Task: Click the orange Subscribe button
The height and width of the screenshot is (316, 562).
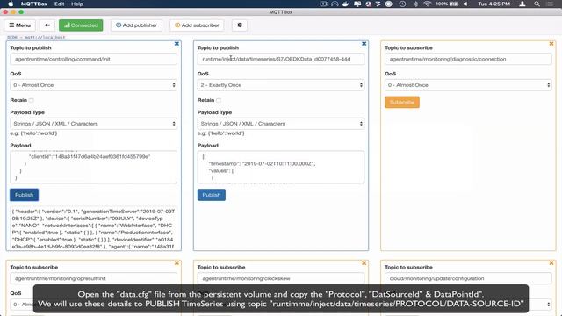Action: click(x=402, y=102)
